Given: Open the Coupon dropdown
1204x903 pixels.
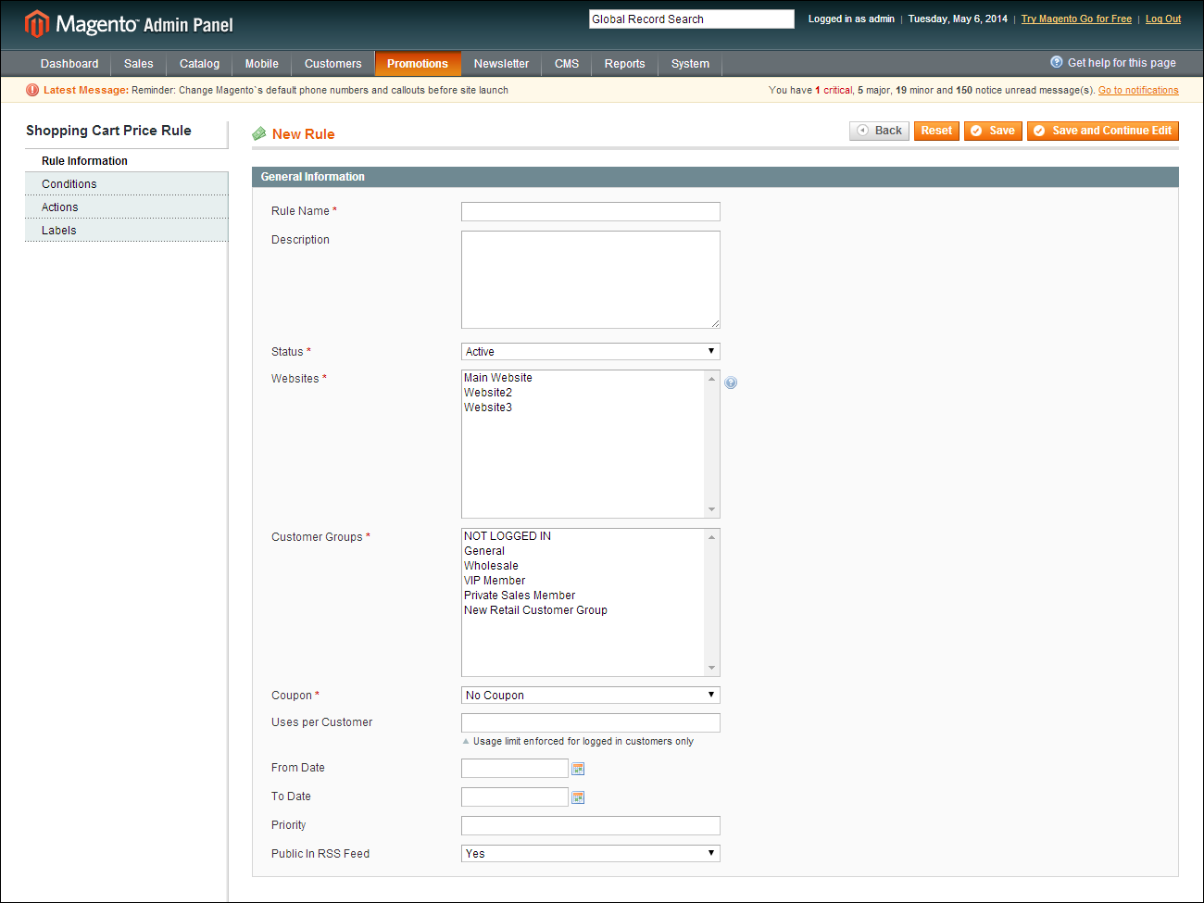Looking at the screenshot, I should click(x=591, y=696).
